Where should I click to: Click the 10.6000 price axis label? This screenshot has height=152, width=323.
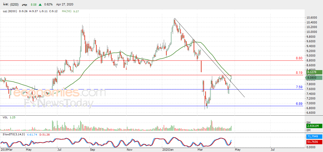(311, 18)
